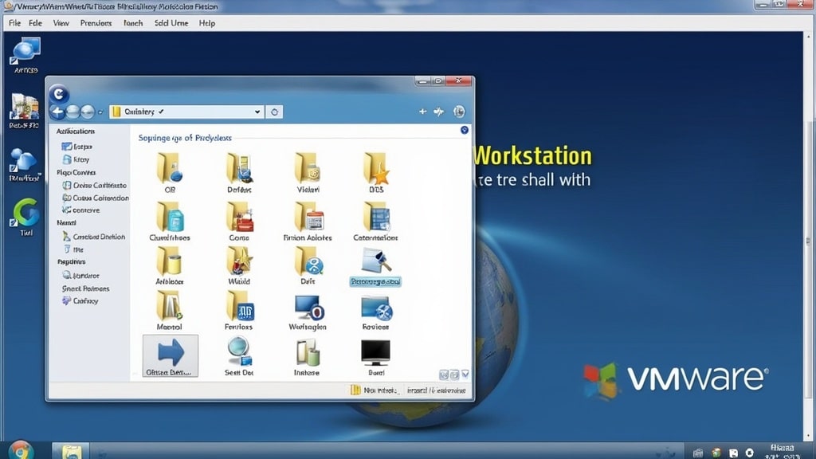Expand the address bar dropdown arrow
This screenshot has width=816, height=459.
257,112
